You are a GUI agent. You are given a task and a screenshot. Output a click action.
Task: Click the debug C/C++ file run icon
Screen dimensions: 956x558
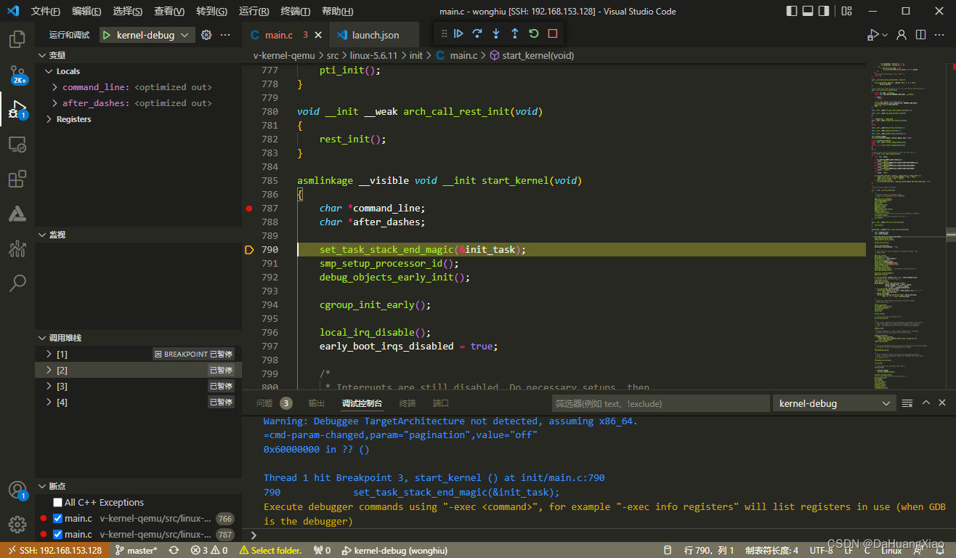[872, 35]
